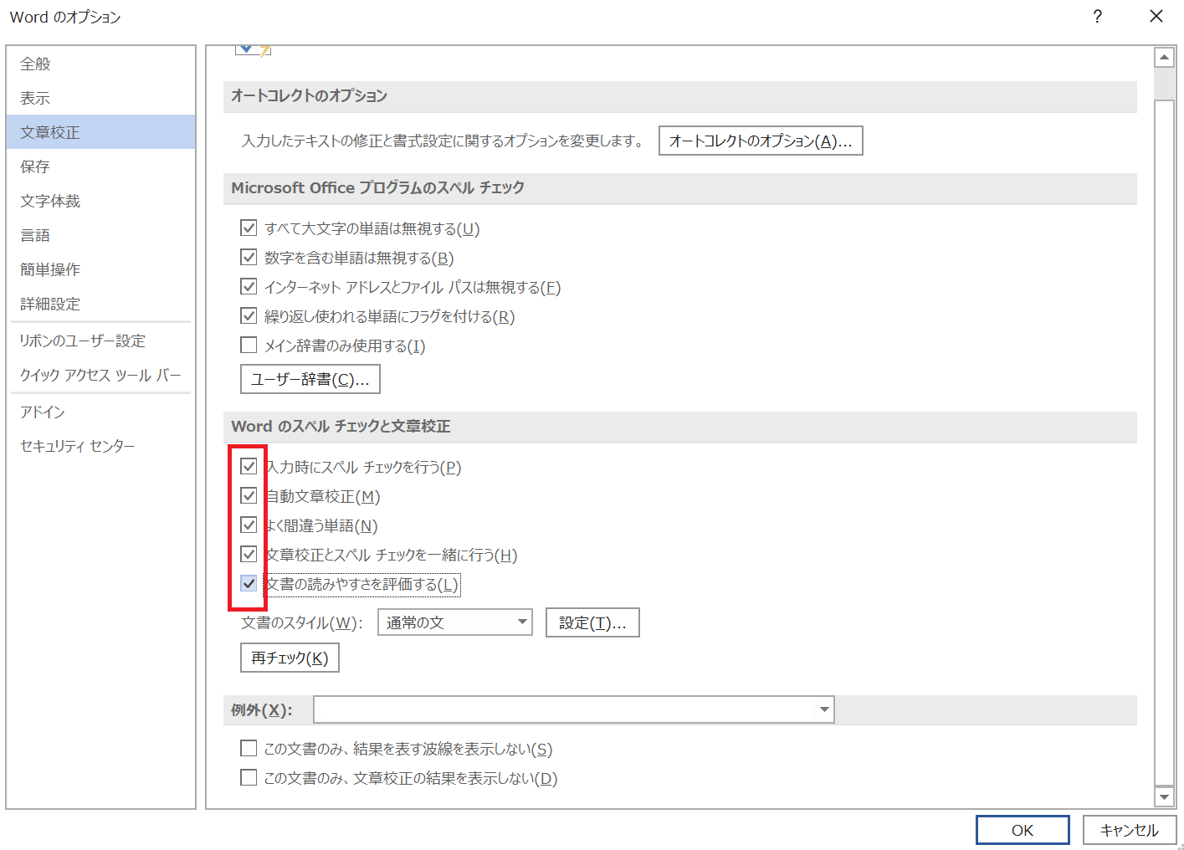The width and height of the screenshot is (1184, 850).
Task: Open the 例外(X) document dropdown
Action: (x=574, y=709)
